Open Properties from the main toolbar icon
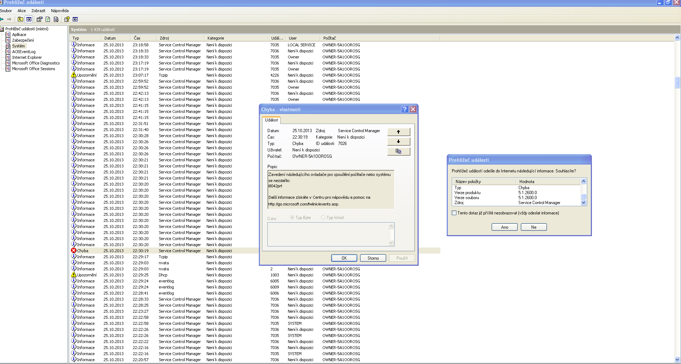The height and width of the screenshot is (364, 681). 40,19
